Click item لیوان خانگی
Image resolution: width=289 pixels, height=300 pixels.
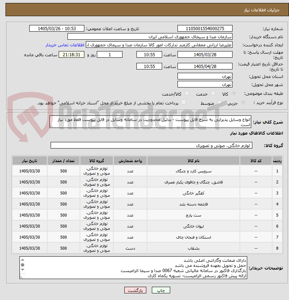[193, 226]
